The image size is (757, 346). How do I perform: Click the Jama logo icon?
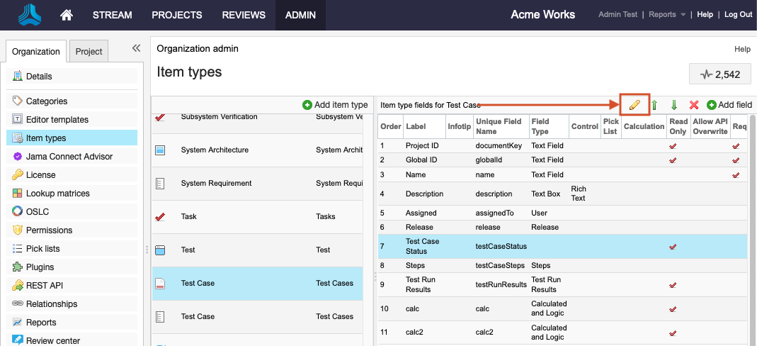[x=30, y=15]
